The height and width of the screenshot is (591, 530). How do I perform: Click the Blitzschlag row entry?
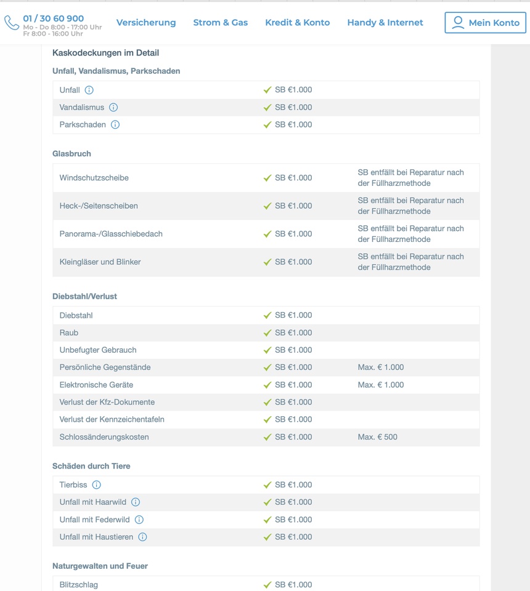[x=79, y=585]
